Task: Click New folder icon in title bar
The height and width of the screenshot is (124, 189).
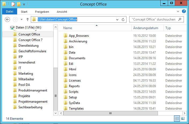Action: (18, 4)
